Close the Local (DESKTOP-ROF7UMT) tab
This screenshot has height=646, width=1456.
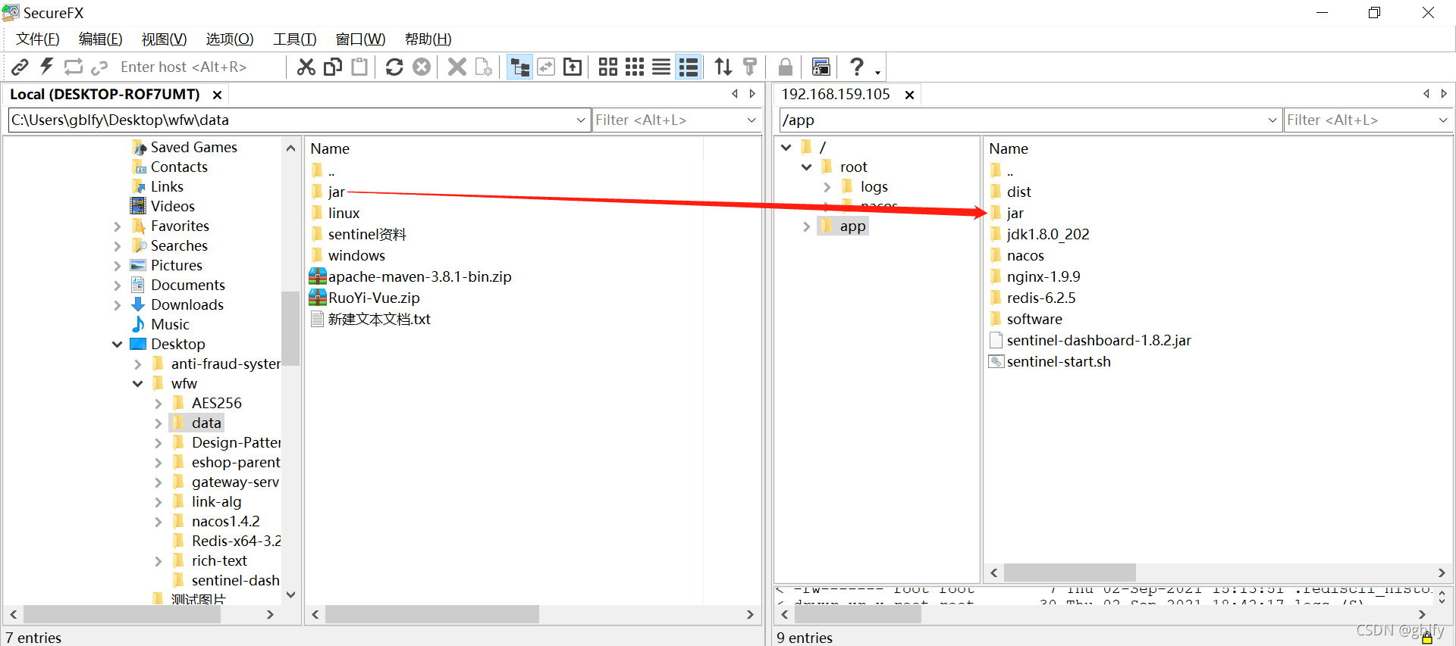pyautogui.click(x=217, y=95)
